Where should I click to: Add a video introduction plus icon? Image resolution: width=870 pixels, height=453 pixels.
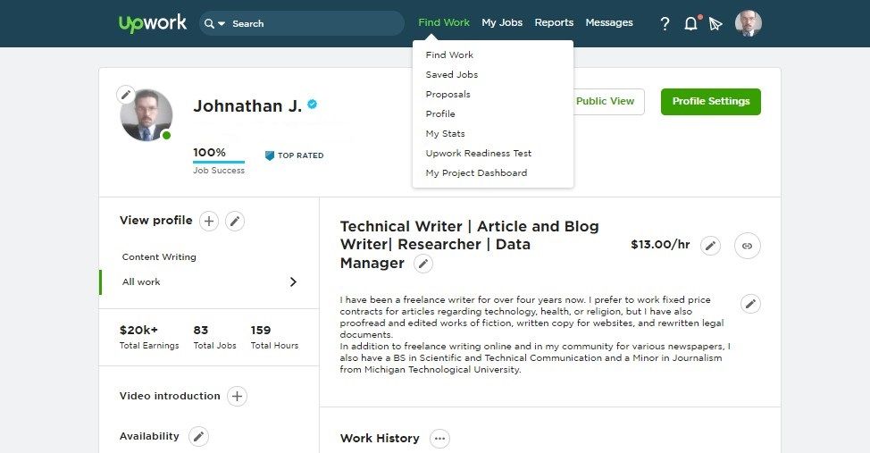point(237,397)
